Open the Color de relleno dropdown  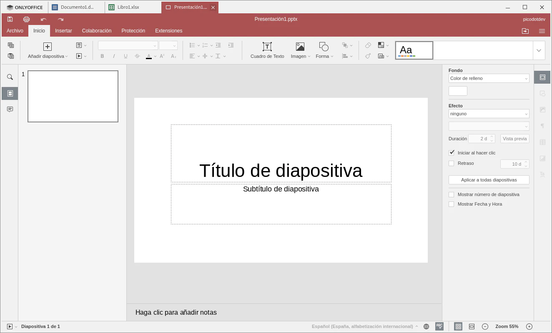489,78
